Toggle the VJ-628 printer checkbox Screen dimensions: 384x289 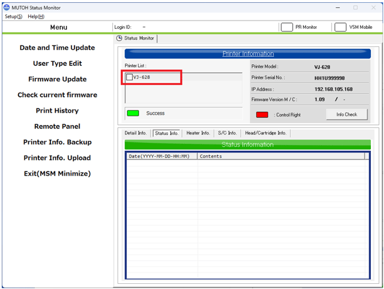[130, 77]
